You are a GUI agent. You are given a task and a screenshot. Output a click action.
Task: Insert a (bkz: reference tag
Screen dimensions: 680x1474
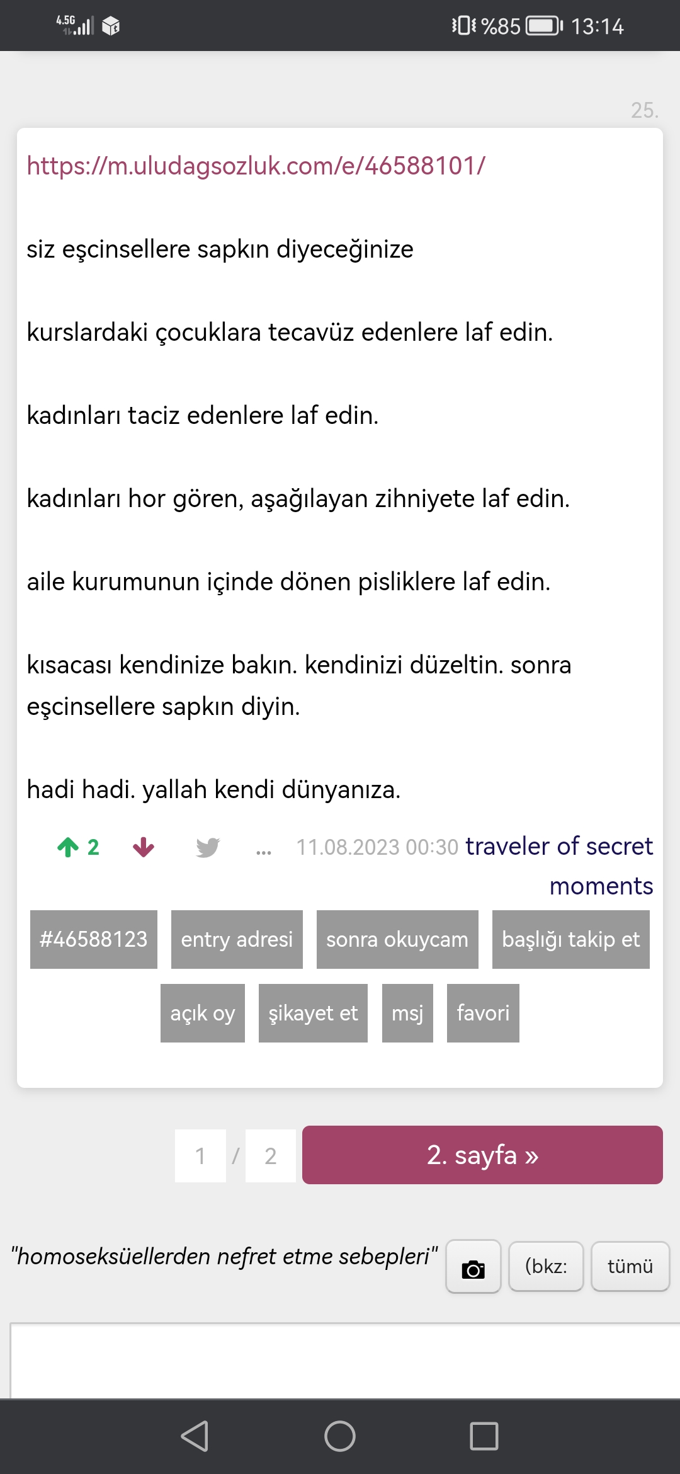click(x=546, y=1267)
